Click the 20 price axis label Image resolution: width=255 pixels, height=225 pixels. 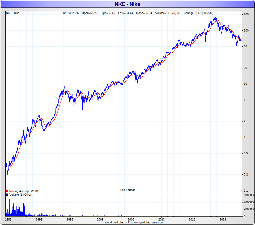245,68
